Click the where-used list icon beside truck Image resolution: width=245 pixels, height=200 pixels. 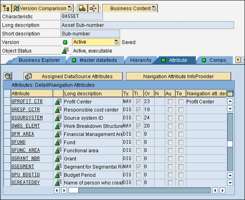(x=93, y=8)
